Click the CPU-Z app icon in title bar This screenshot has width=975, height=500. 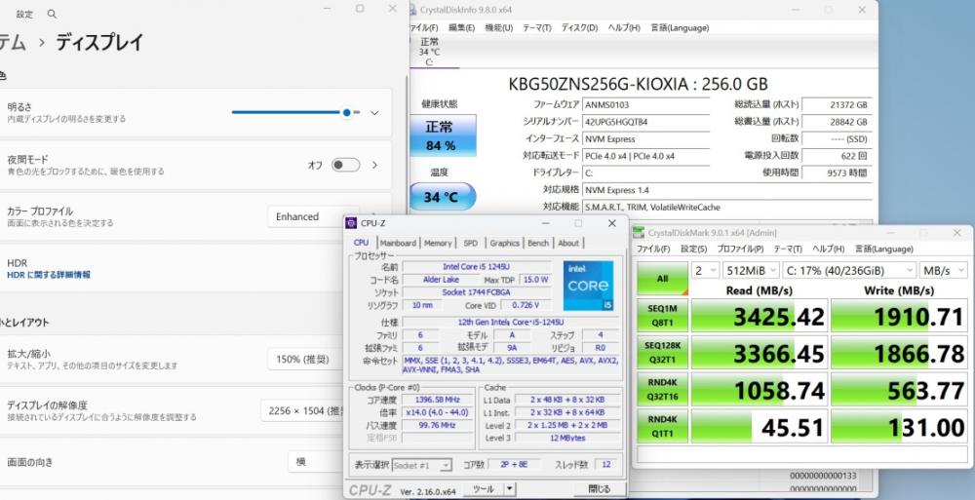click(x=351, y=223)
